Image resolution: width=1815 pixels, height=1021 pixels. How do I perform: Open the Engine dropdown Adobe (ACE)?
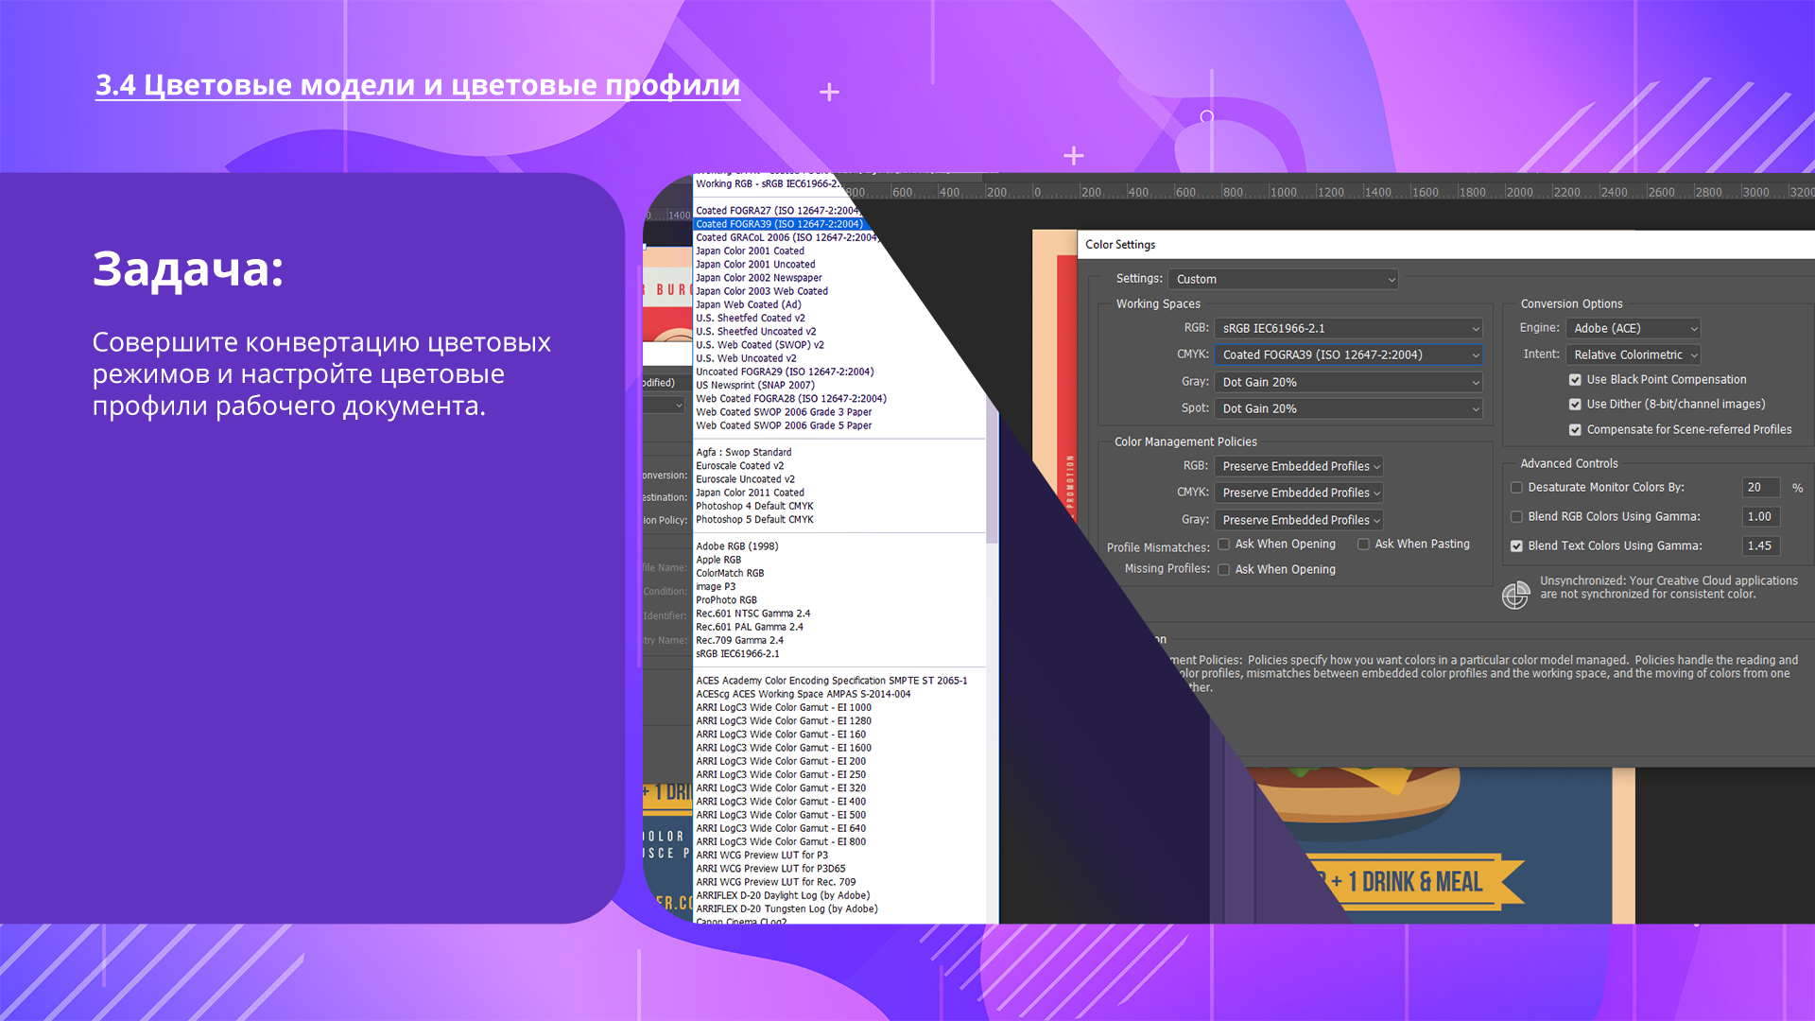coord(1633,329)
